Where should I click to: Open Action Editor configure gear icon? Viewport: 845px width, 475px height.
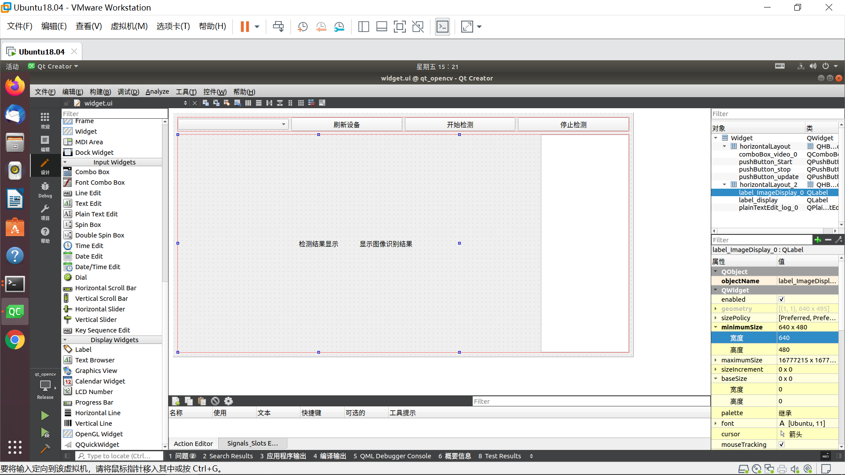(x=228, y=401)
